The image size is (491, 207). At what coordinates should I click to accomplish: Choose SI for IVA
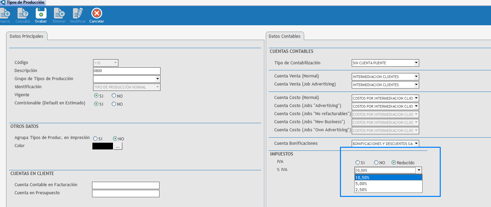(x=357, y=163)
